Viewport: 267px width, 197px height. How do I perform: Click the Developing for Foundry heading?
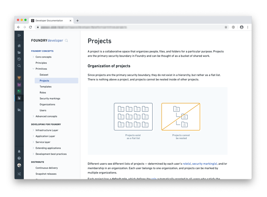pos(46,125)
